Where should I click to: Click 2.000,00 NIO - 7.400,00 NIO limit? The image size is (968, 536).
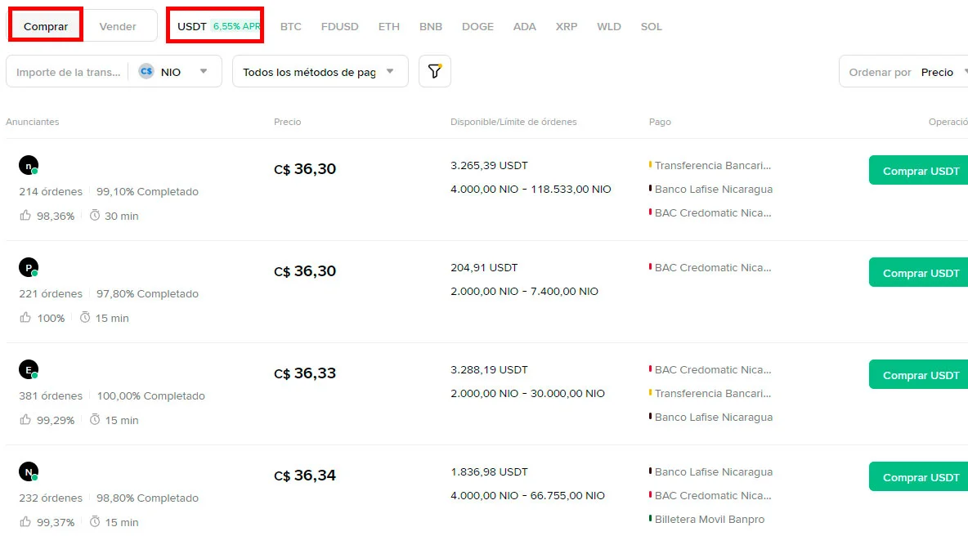coord(524,291)
